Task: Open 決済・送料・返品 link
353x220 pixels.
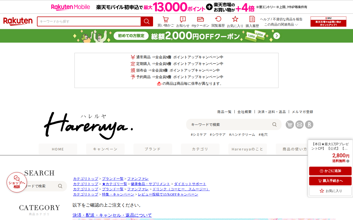Action: point(272,112)
